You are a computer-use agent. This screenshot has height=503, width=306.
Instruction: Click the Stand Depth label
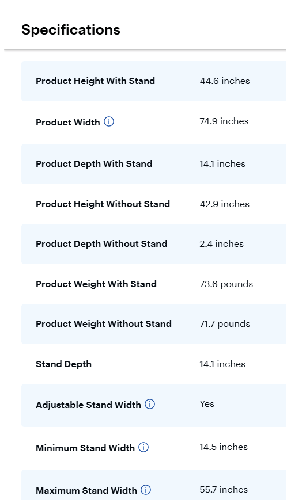click(x=63, y=364)
